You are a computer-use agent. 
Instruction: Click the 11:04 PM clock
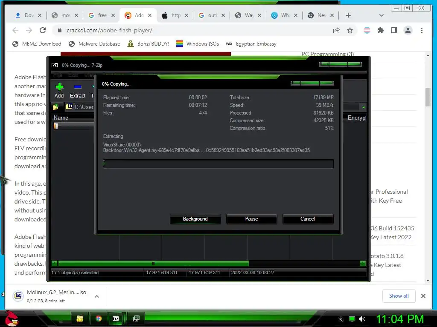pos(400,319)
